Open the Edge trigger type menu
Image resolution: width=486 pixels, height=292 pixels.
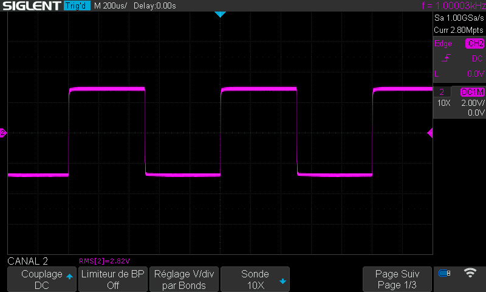[x=443, y=44]
